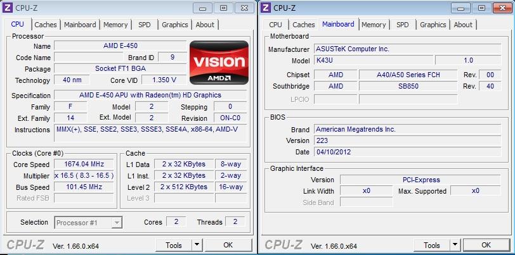The width and height of the screenshot is (515, 255).
Task: Click the CPU-Z logo icon in right window title bar
Action: pyautogui.click(x=266, y=8)
